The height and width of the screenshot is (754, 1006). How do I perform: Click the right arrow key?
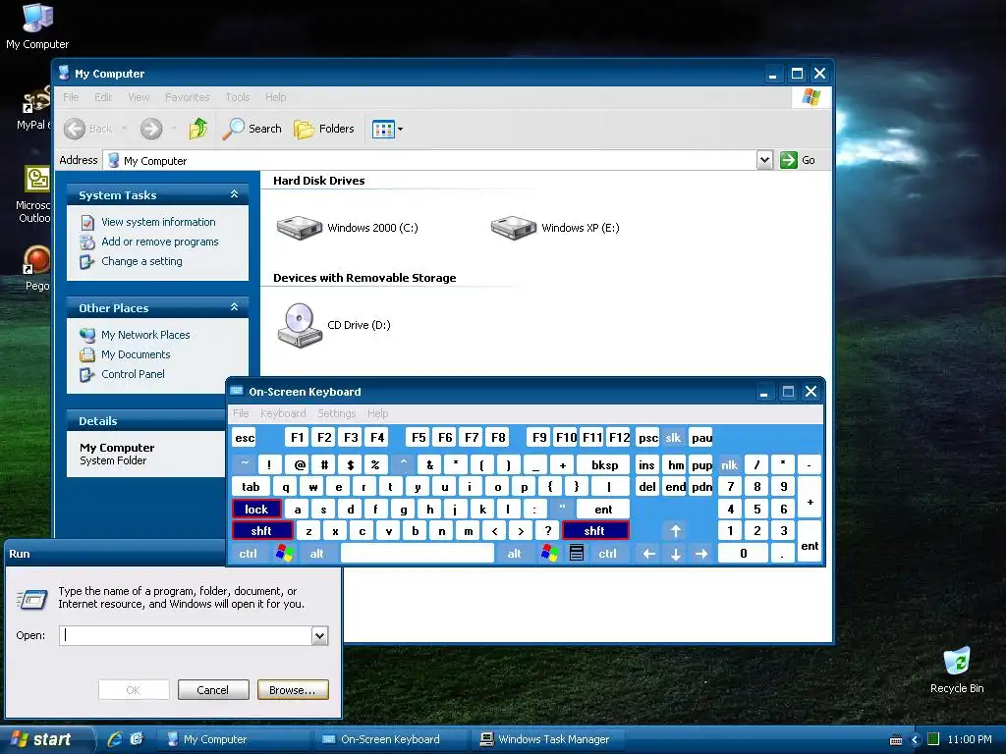click(701, 554)
